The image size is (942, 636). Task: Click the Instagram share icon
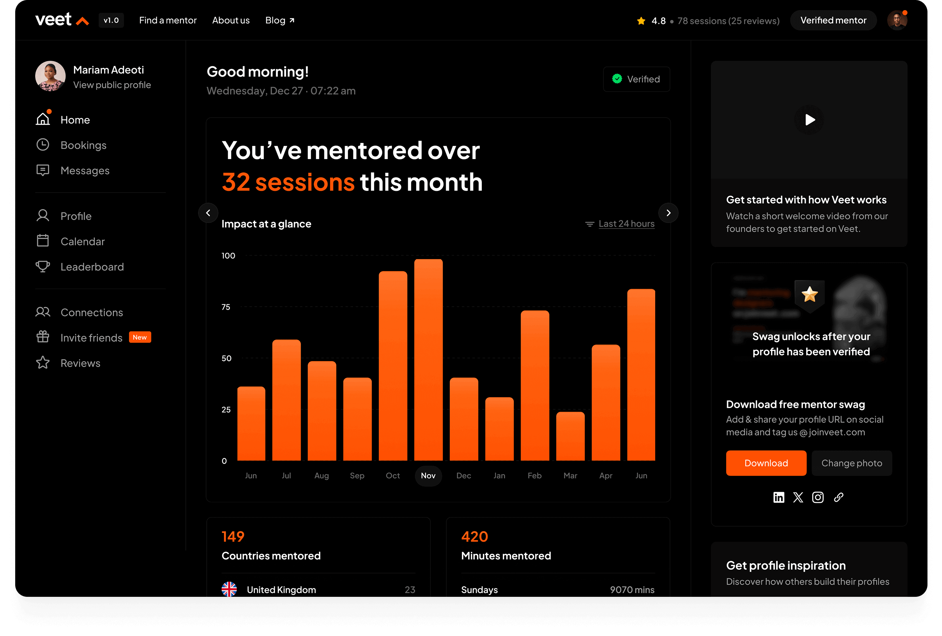pyautogui.click(x=818, y=497)
